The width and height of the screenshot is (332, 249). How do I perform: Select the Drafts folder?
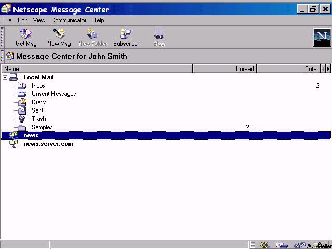[39, 102]
